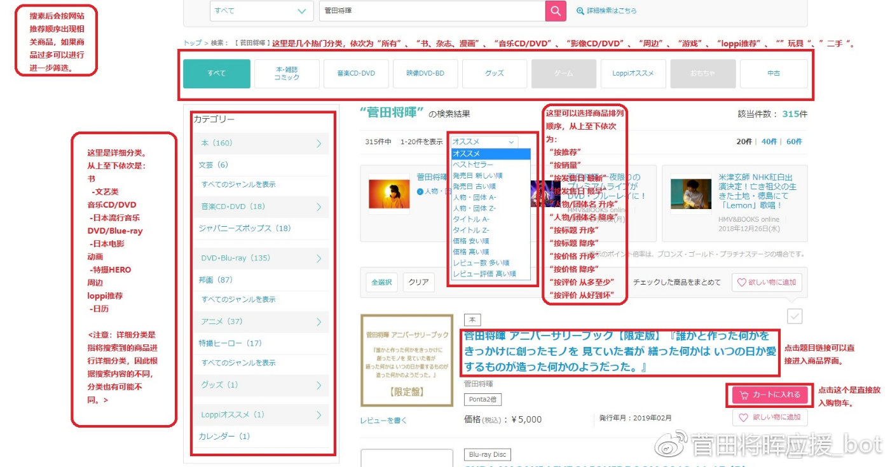890x467 pixels.
Task: Click 価格(税込)：¥5,000 text
Action: coord(503,419)
